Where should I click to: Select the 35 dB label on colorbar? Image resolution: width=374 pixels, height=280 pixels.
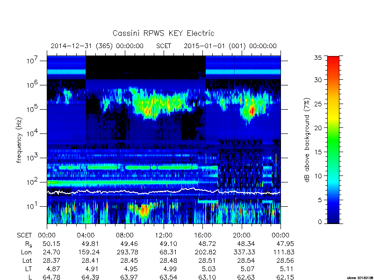(318, 58)
